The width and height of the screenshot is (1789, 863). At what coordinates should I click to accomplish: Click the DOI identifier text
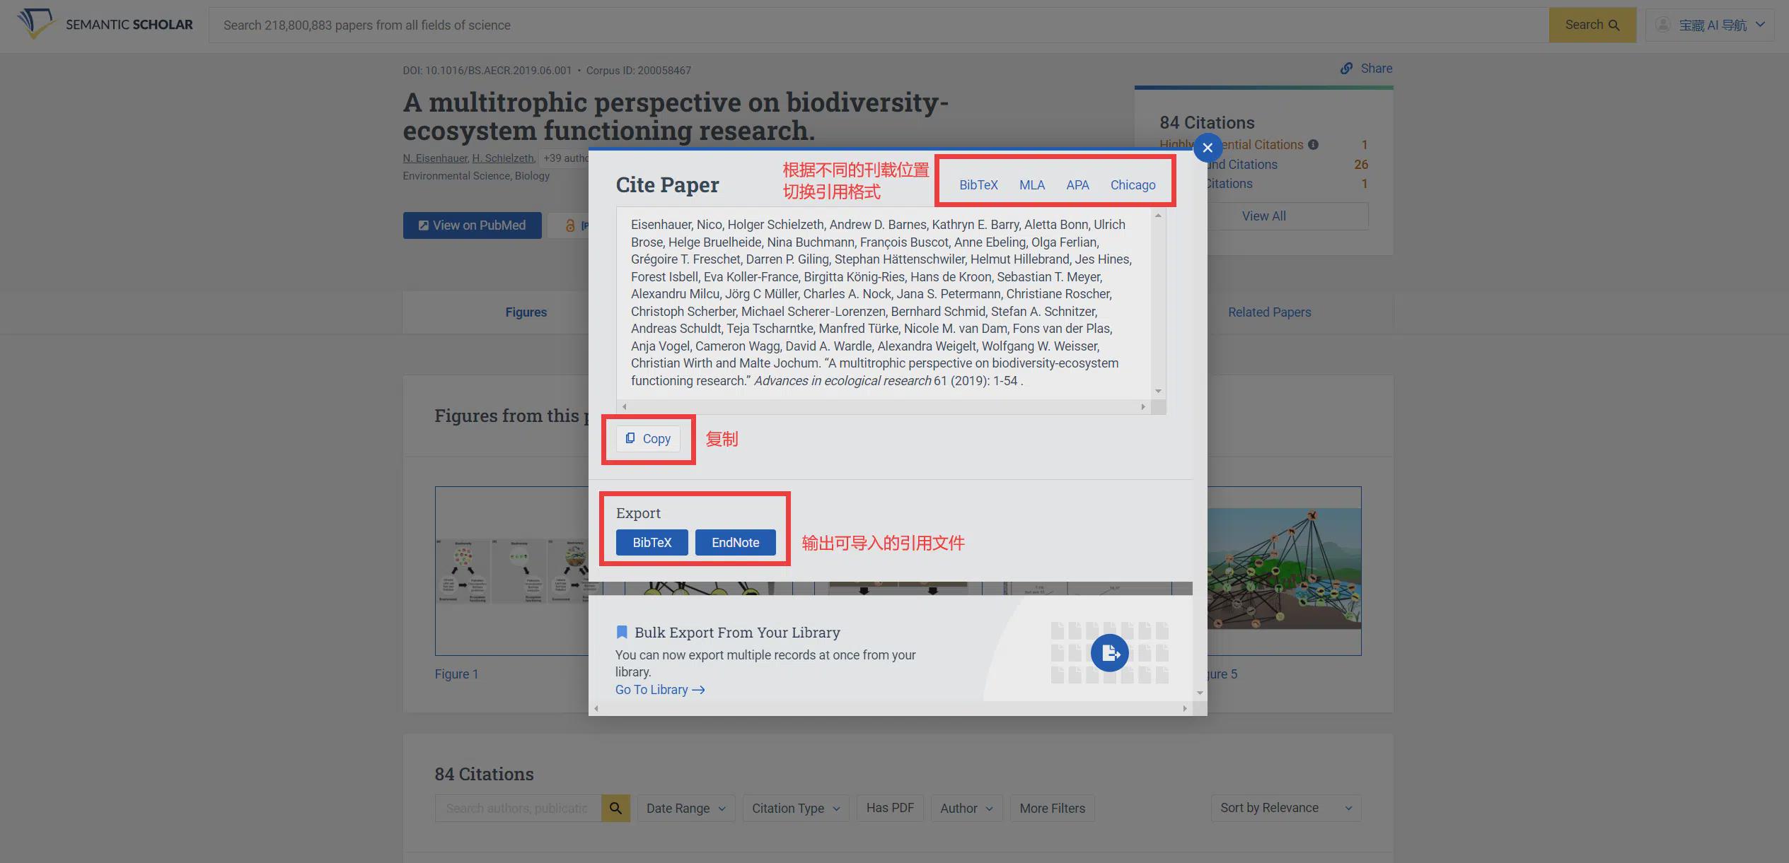pyautogui.click(x=487, y=71)
